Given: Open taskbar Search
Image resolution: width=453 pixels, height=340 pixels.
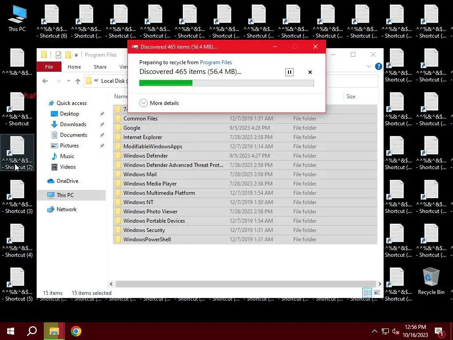Looking at the screenshot, I should [32, 331].
